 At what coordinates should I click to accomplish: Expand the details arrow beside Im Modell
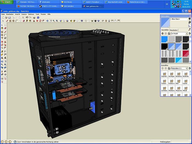[x=190, y=33]
